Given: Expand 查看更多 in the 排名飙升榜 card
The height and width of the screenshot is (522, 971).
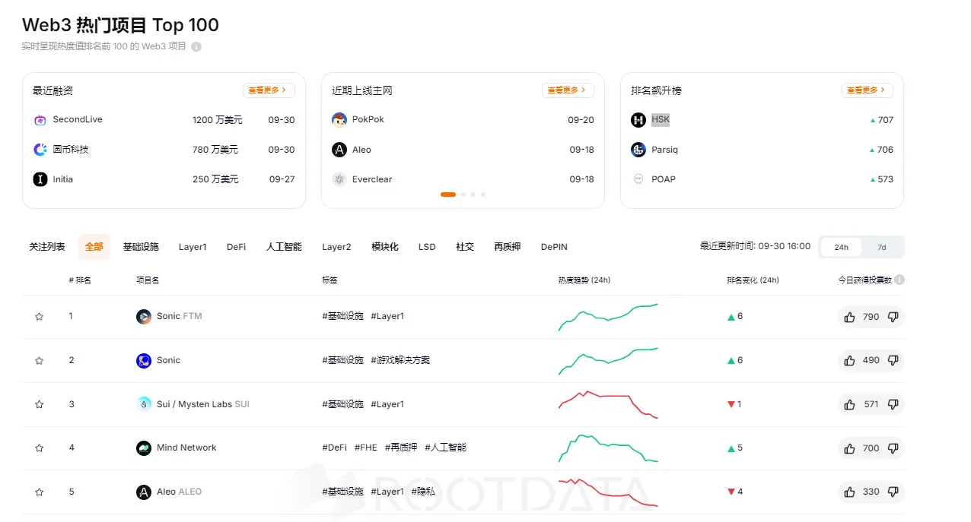Looking at the screenshot, I should (867, 90).
